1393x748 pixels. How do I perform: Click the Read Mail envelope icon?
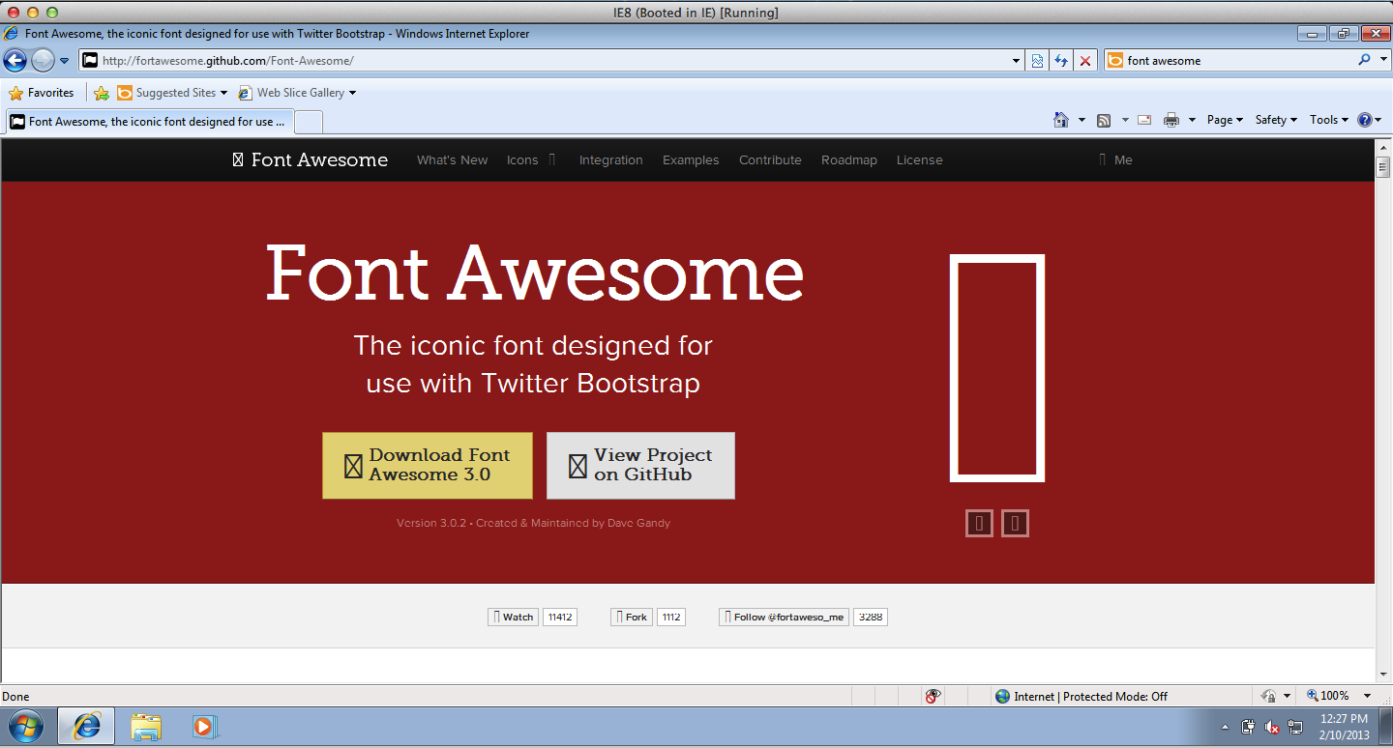click(x=1144, y=120)
